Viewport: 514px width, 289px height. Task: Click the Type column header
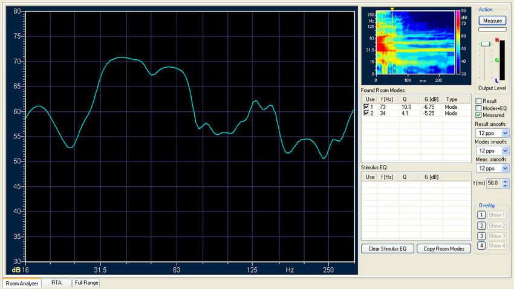coord(452,99)
